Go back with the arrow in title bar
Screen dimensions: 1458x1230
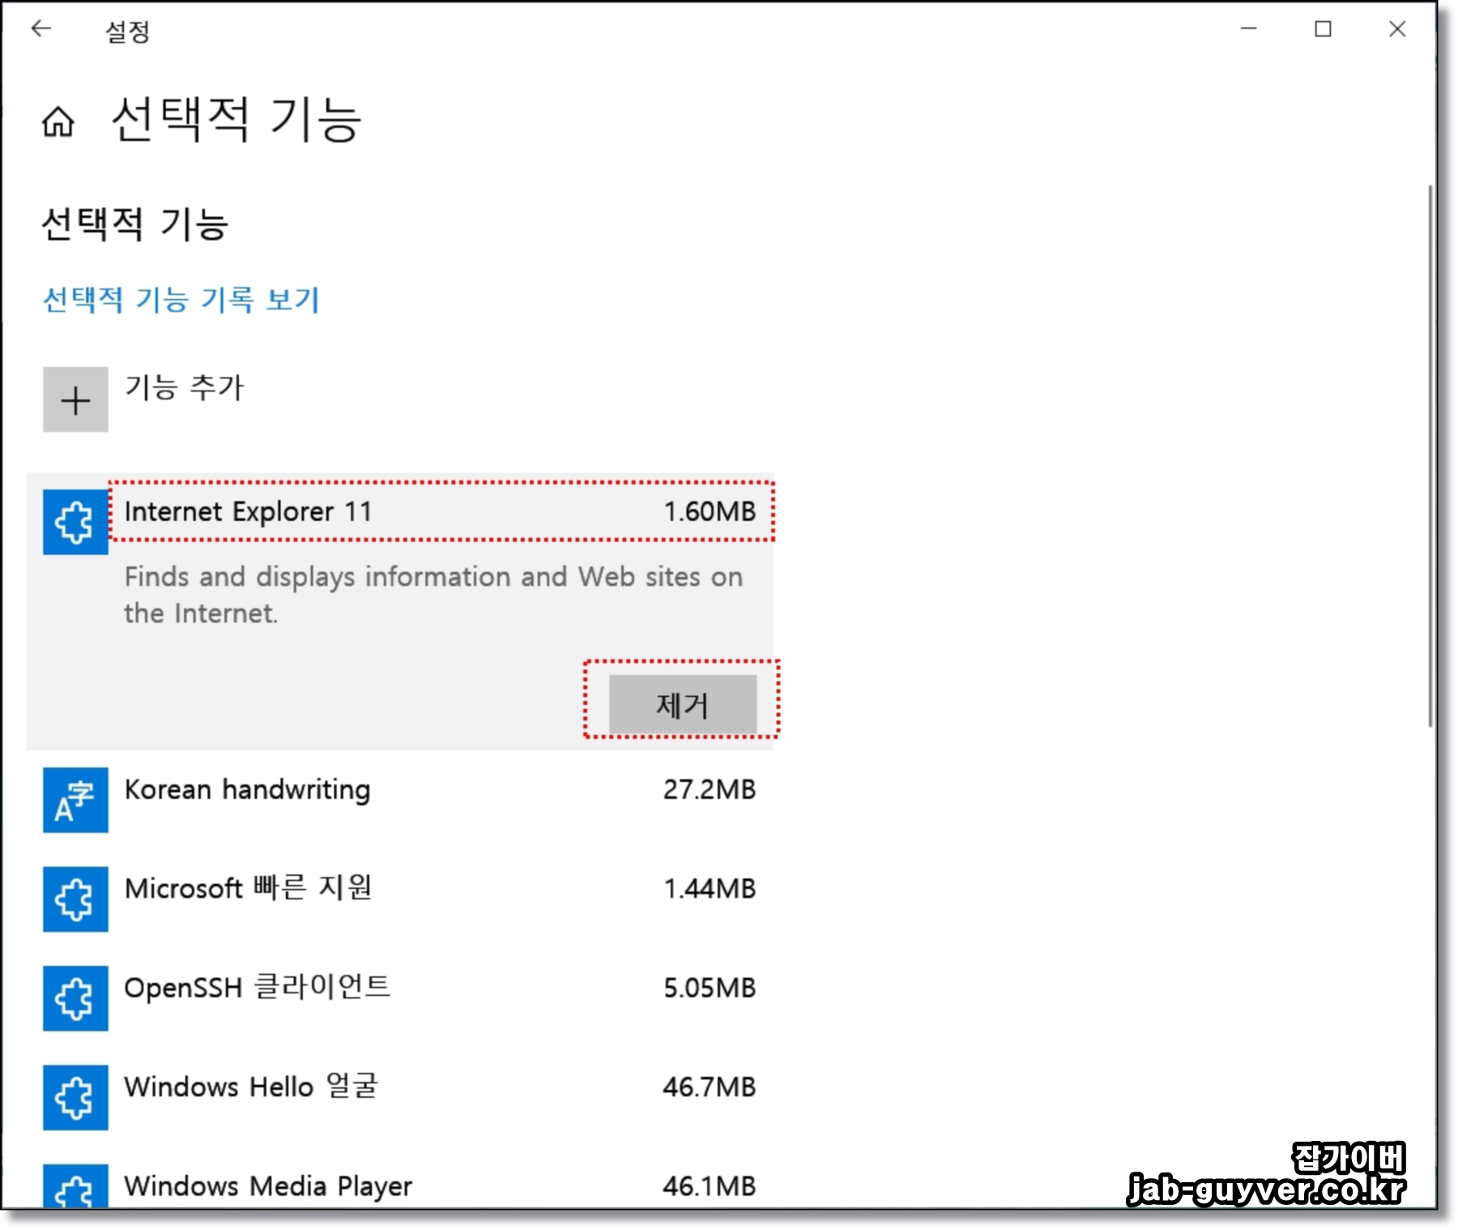(41, 29)
